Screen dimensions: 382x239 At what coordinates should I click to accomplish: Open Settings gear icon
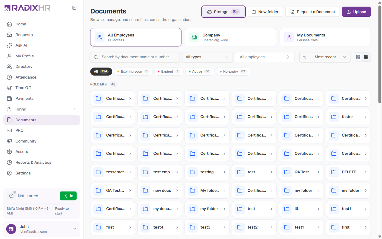(10, 173)
